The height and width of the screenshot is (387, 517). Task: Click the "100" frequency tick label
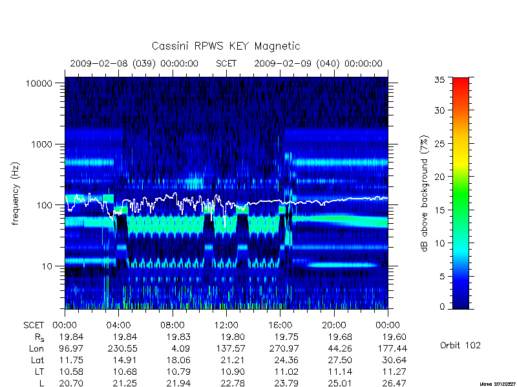click(44, 205)
